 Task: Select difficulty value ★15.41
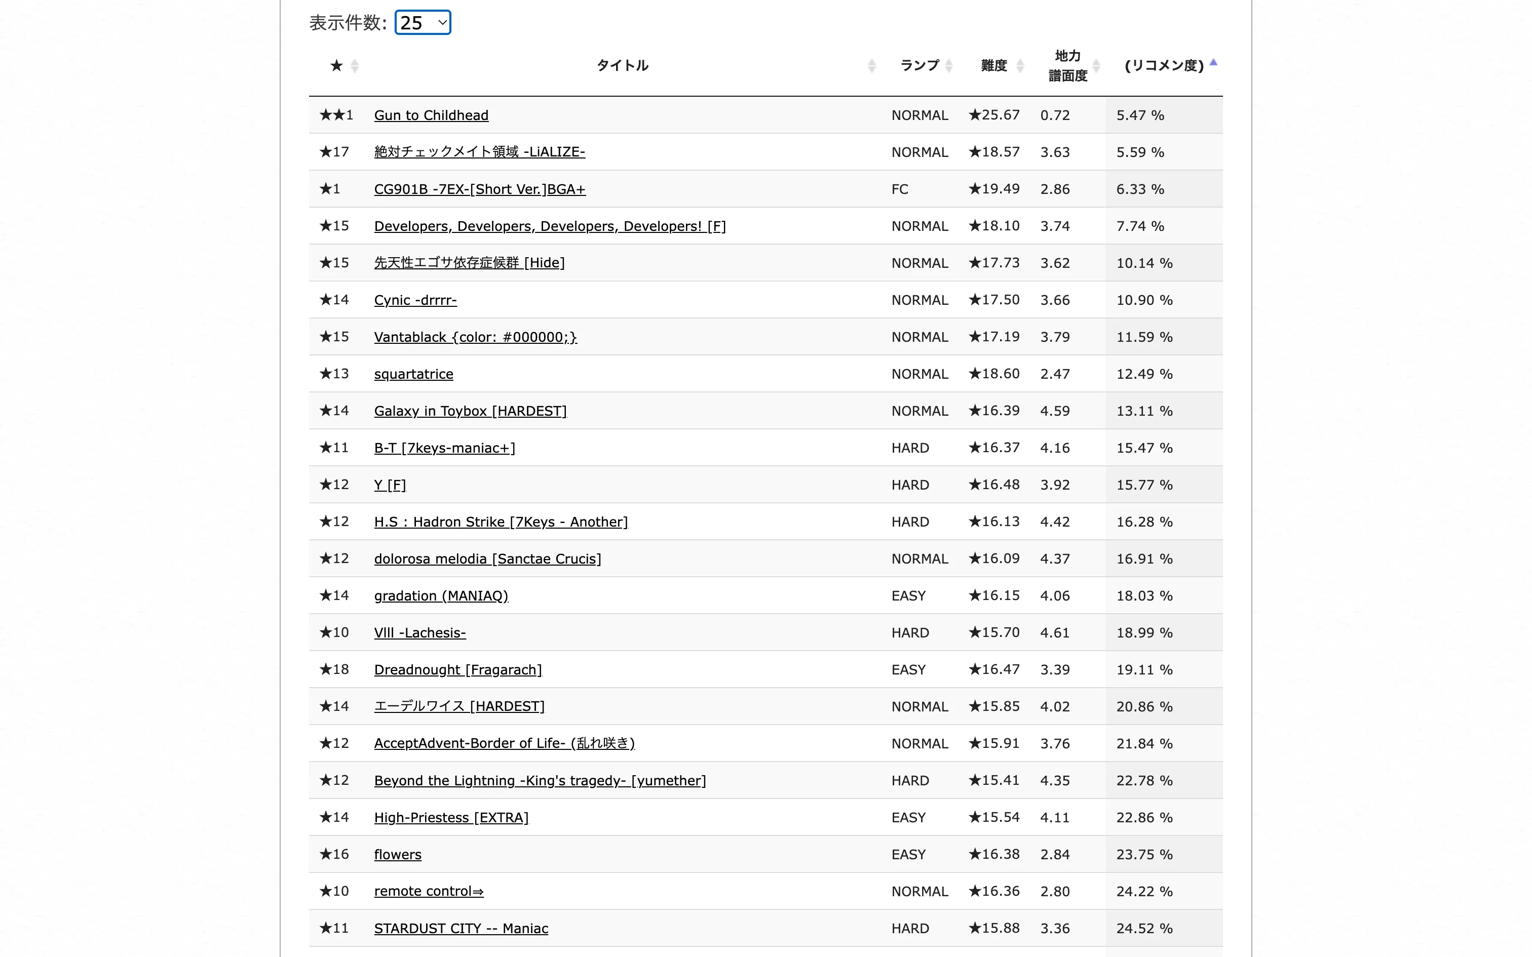pyautogui.click(x=994, y=780)
